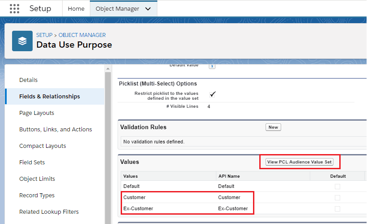Select Record Types in the sidebar
This screenshot has height=224, width=367.
pyautogui.click(x=37, y=195)
